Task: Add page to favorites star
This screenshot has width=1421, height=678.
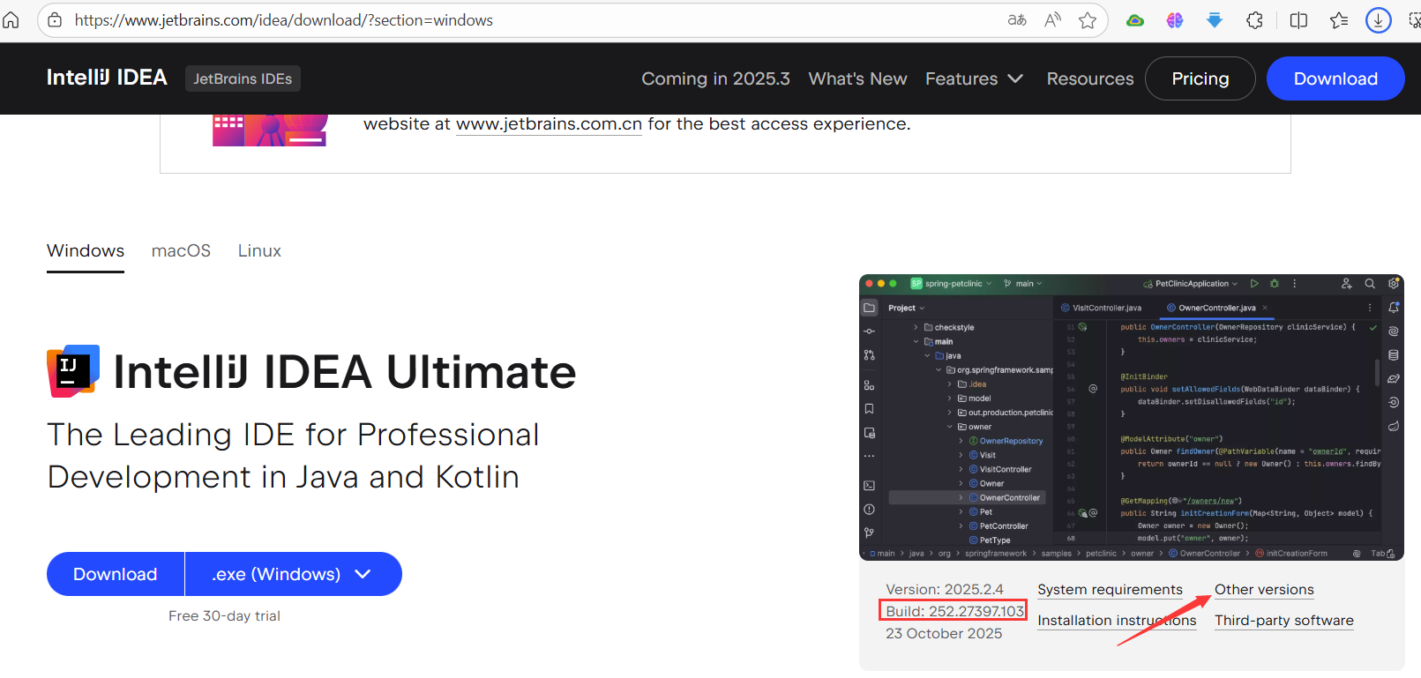Action: click(1088, 19)
